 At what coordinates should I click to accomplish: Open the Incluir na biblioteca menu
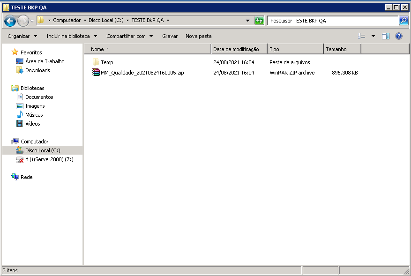[x=72, y=36]
